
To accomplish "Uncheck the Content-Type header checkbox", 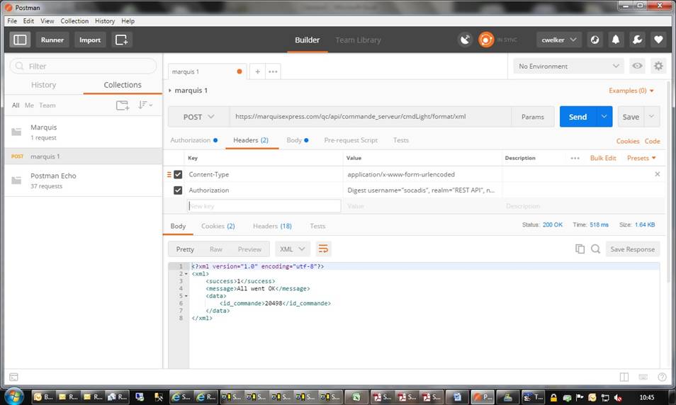I will click(178, 174).
